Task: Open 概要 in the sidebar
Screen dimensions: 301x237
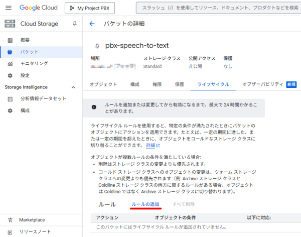Action: pos(25,40)
